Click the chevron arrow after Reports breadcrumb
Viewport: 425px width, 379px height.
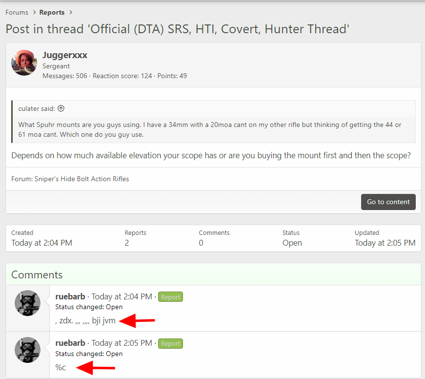[71, 12]
